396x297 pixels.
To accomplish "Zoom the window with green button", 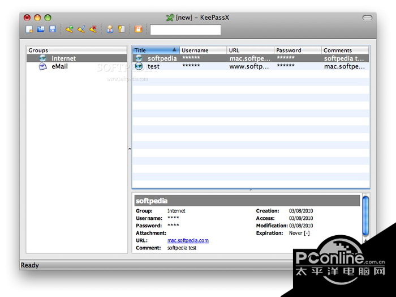I will pos(48,18).
